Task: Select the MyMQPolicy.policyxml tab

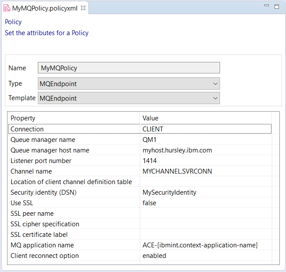Action: (44, 8)
